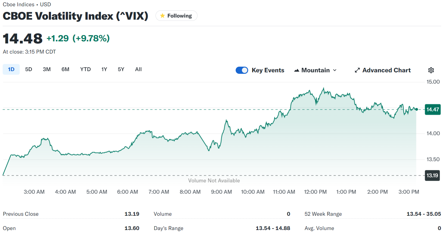443x233 pixels.
Task: Toggle Key Events switch off
Action: tap(242, 70)
